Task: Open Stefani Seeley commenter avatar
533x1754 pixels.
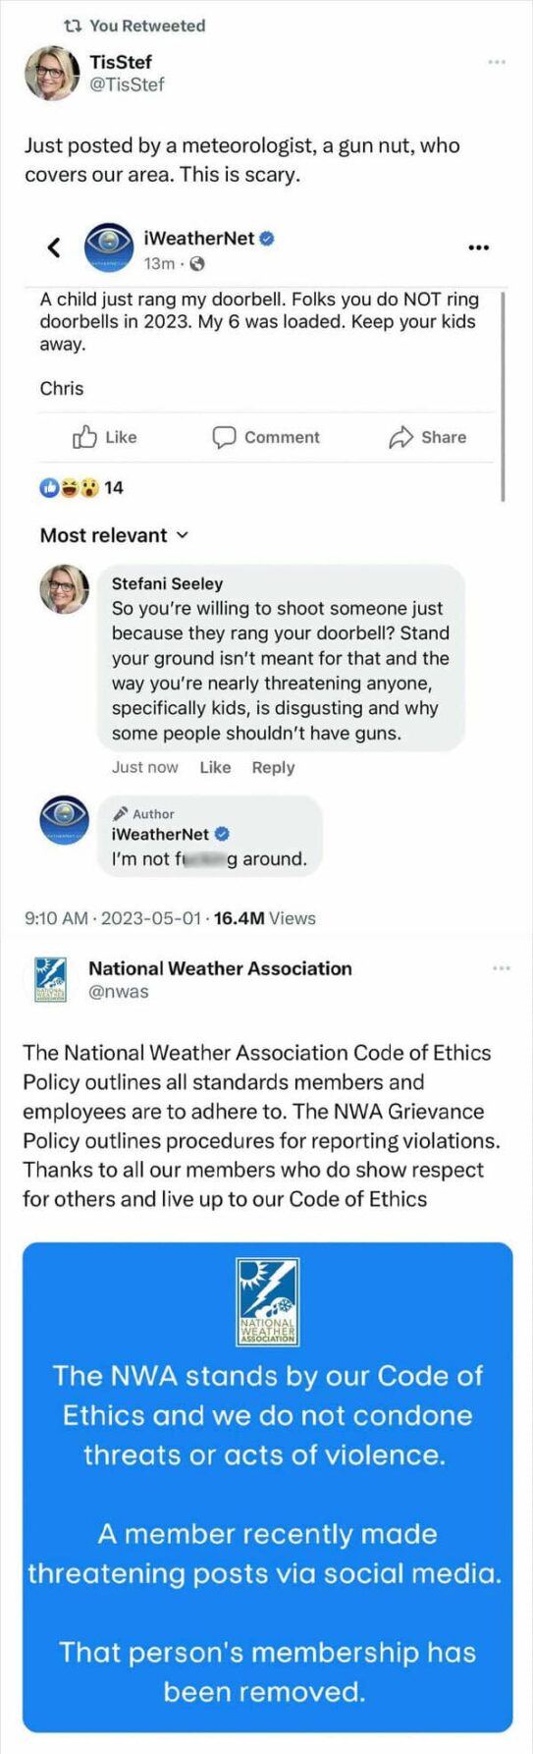Action: pos(65,589)
